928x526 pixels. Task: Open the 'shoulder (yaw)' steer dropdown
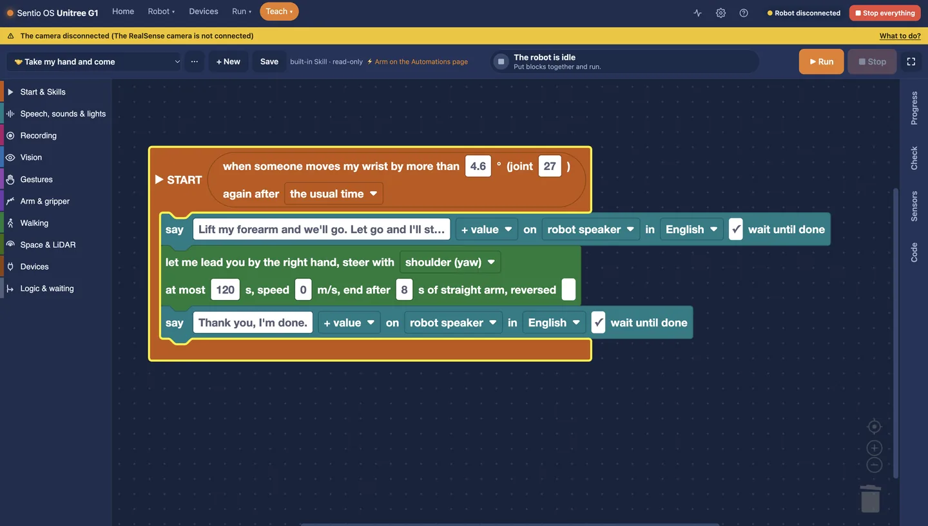(450, 262)
